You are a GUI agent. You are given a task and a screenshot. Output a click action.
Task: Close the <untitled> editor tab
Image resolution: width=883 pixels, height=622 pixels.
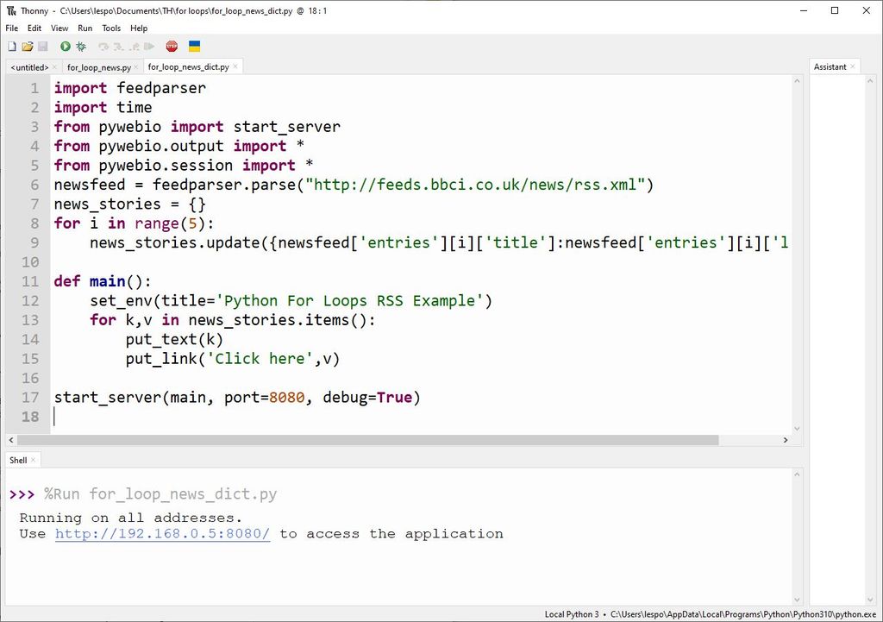(54, 67)
